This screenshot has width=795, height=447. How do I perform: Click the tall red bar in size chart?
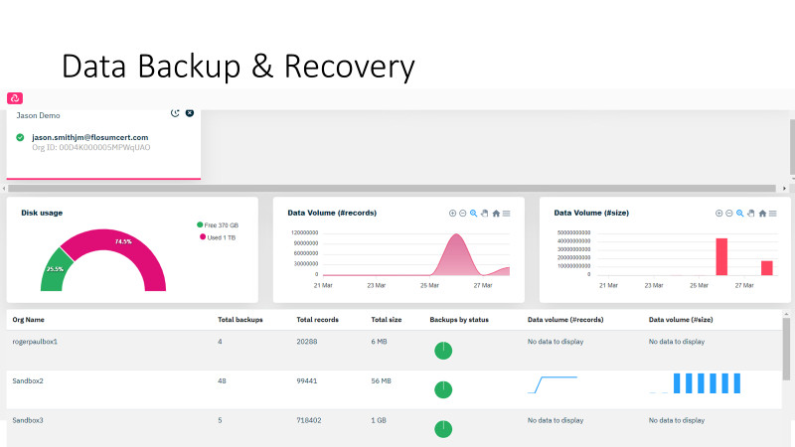coord(721,256)
